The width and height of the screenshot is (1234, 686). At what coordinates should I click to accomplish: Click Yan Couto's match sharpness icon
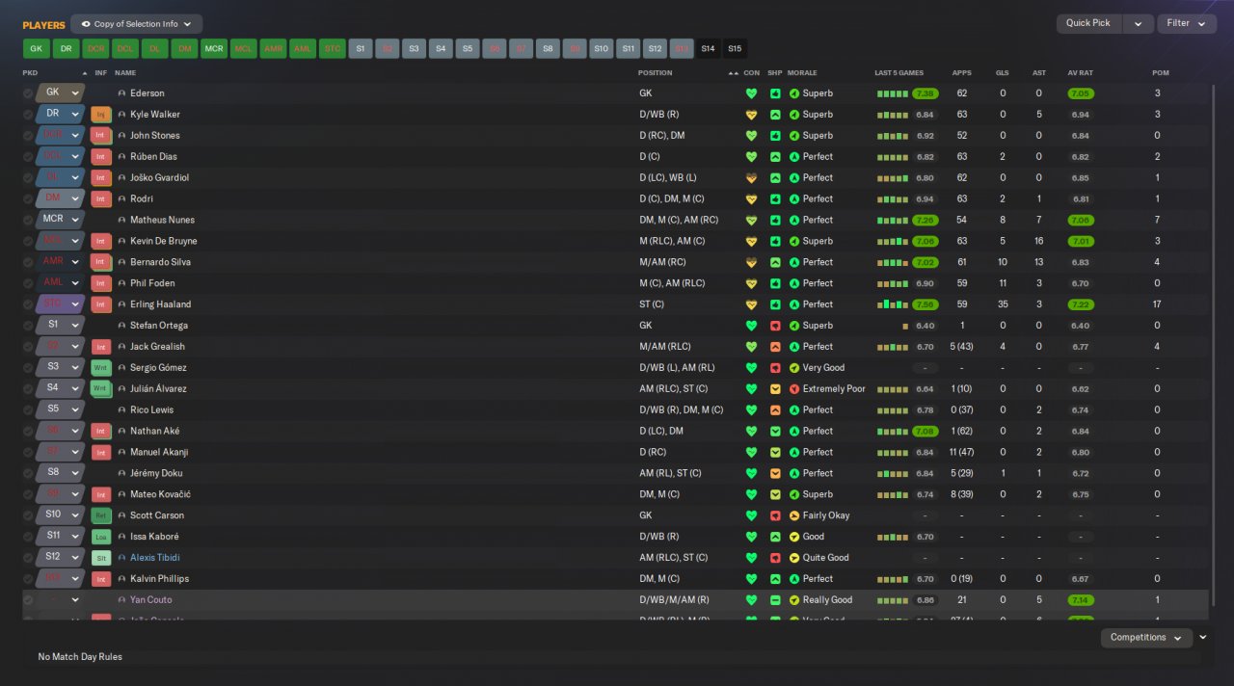(x=775, y=600)
